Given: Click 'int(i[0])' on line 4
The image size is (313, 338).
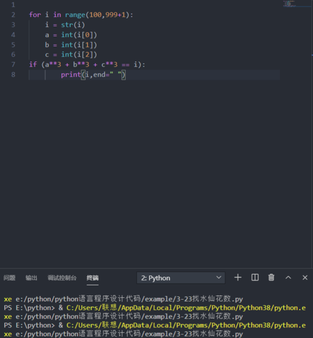Looking at the screenshot, I should click(x=79, y=34).
